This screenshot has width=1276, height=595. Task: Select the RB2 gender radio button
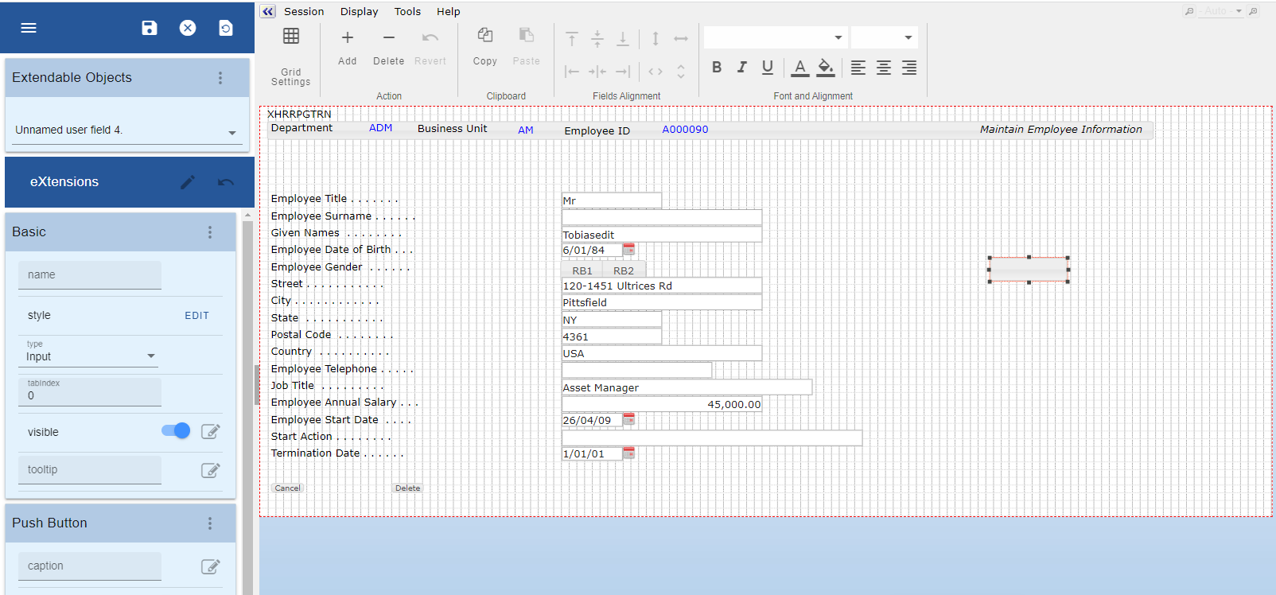624,271
